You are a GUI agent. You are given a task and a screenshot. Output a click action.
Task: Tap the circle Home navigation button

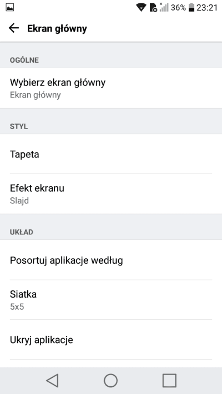[x=111, y=381]
